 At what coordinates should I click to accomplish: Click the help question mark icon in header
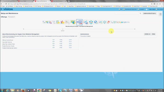click(x=147, y=9)
